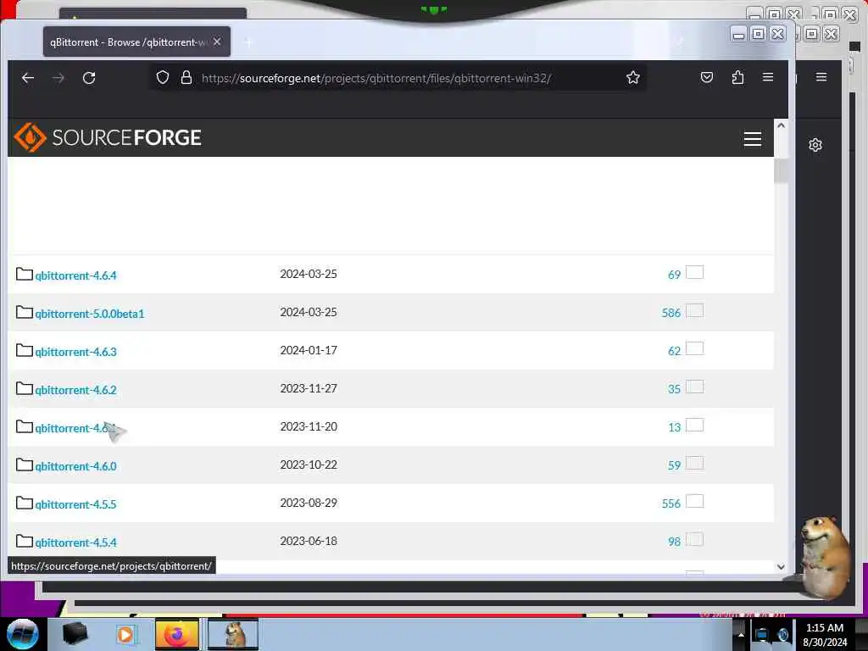868x651 pixels.
Task: Open the qbittorrent-4.6.2 folder link
Action: pos(75,390)
